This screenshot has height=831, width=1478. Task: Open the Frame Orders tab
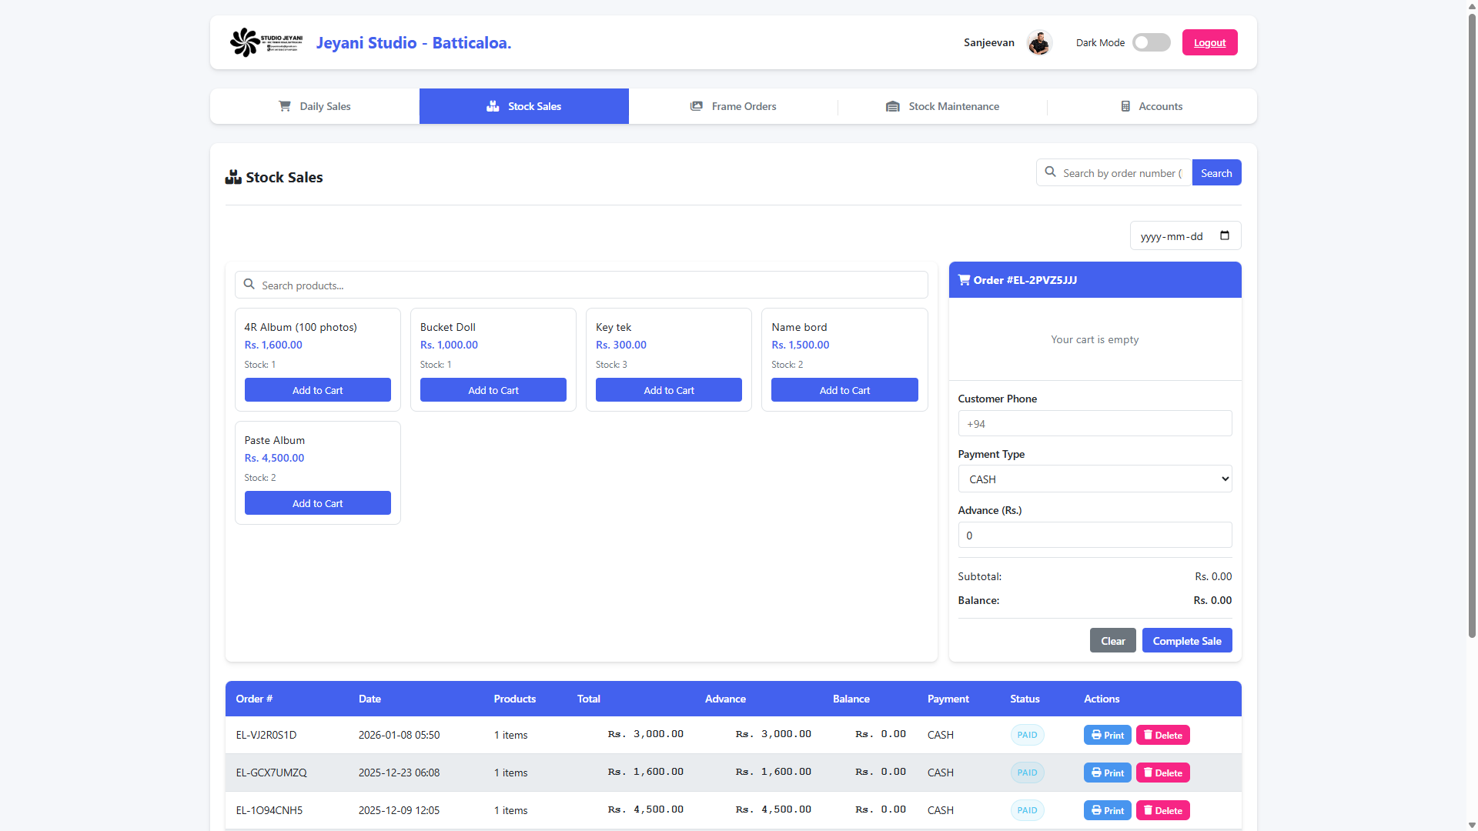tap(733, 106)
